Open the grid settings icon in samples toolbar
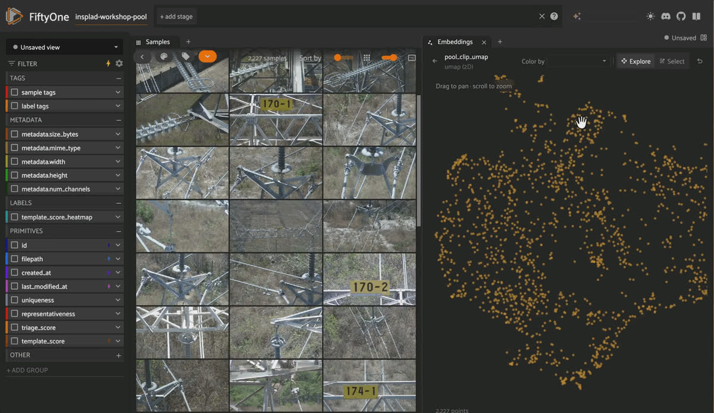This screenshot has width=714, height=413. click(x=367, y=58)
